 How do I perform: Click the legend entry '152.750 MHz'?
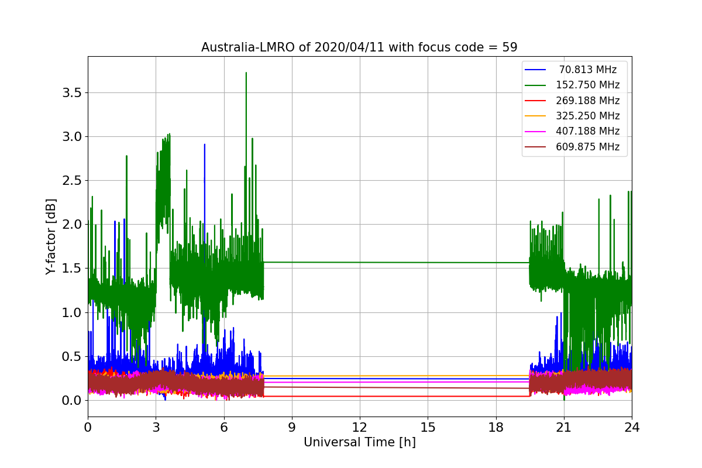pyautogui.click(x=588, y=85)
